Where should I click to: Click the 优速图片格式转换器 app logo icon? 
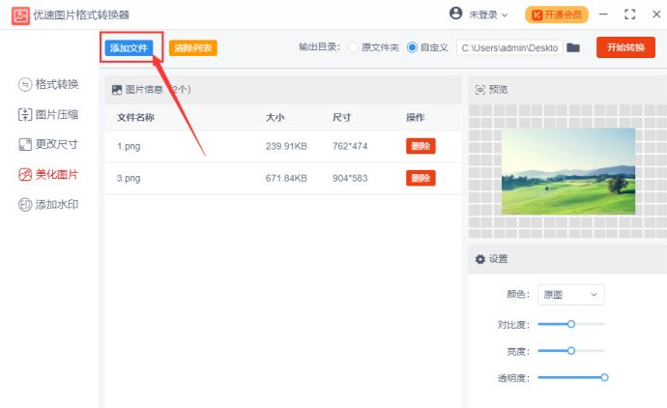pos(20,15)
